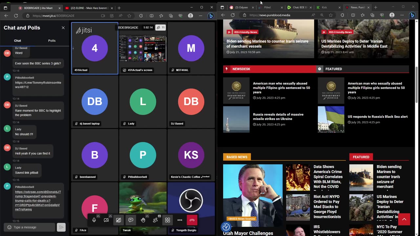The width and height of the screenshot is (420, 236).
Task: Click the red scroll-to-top arrow button
Action: click(404, 219)
